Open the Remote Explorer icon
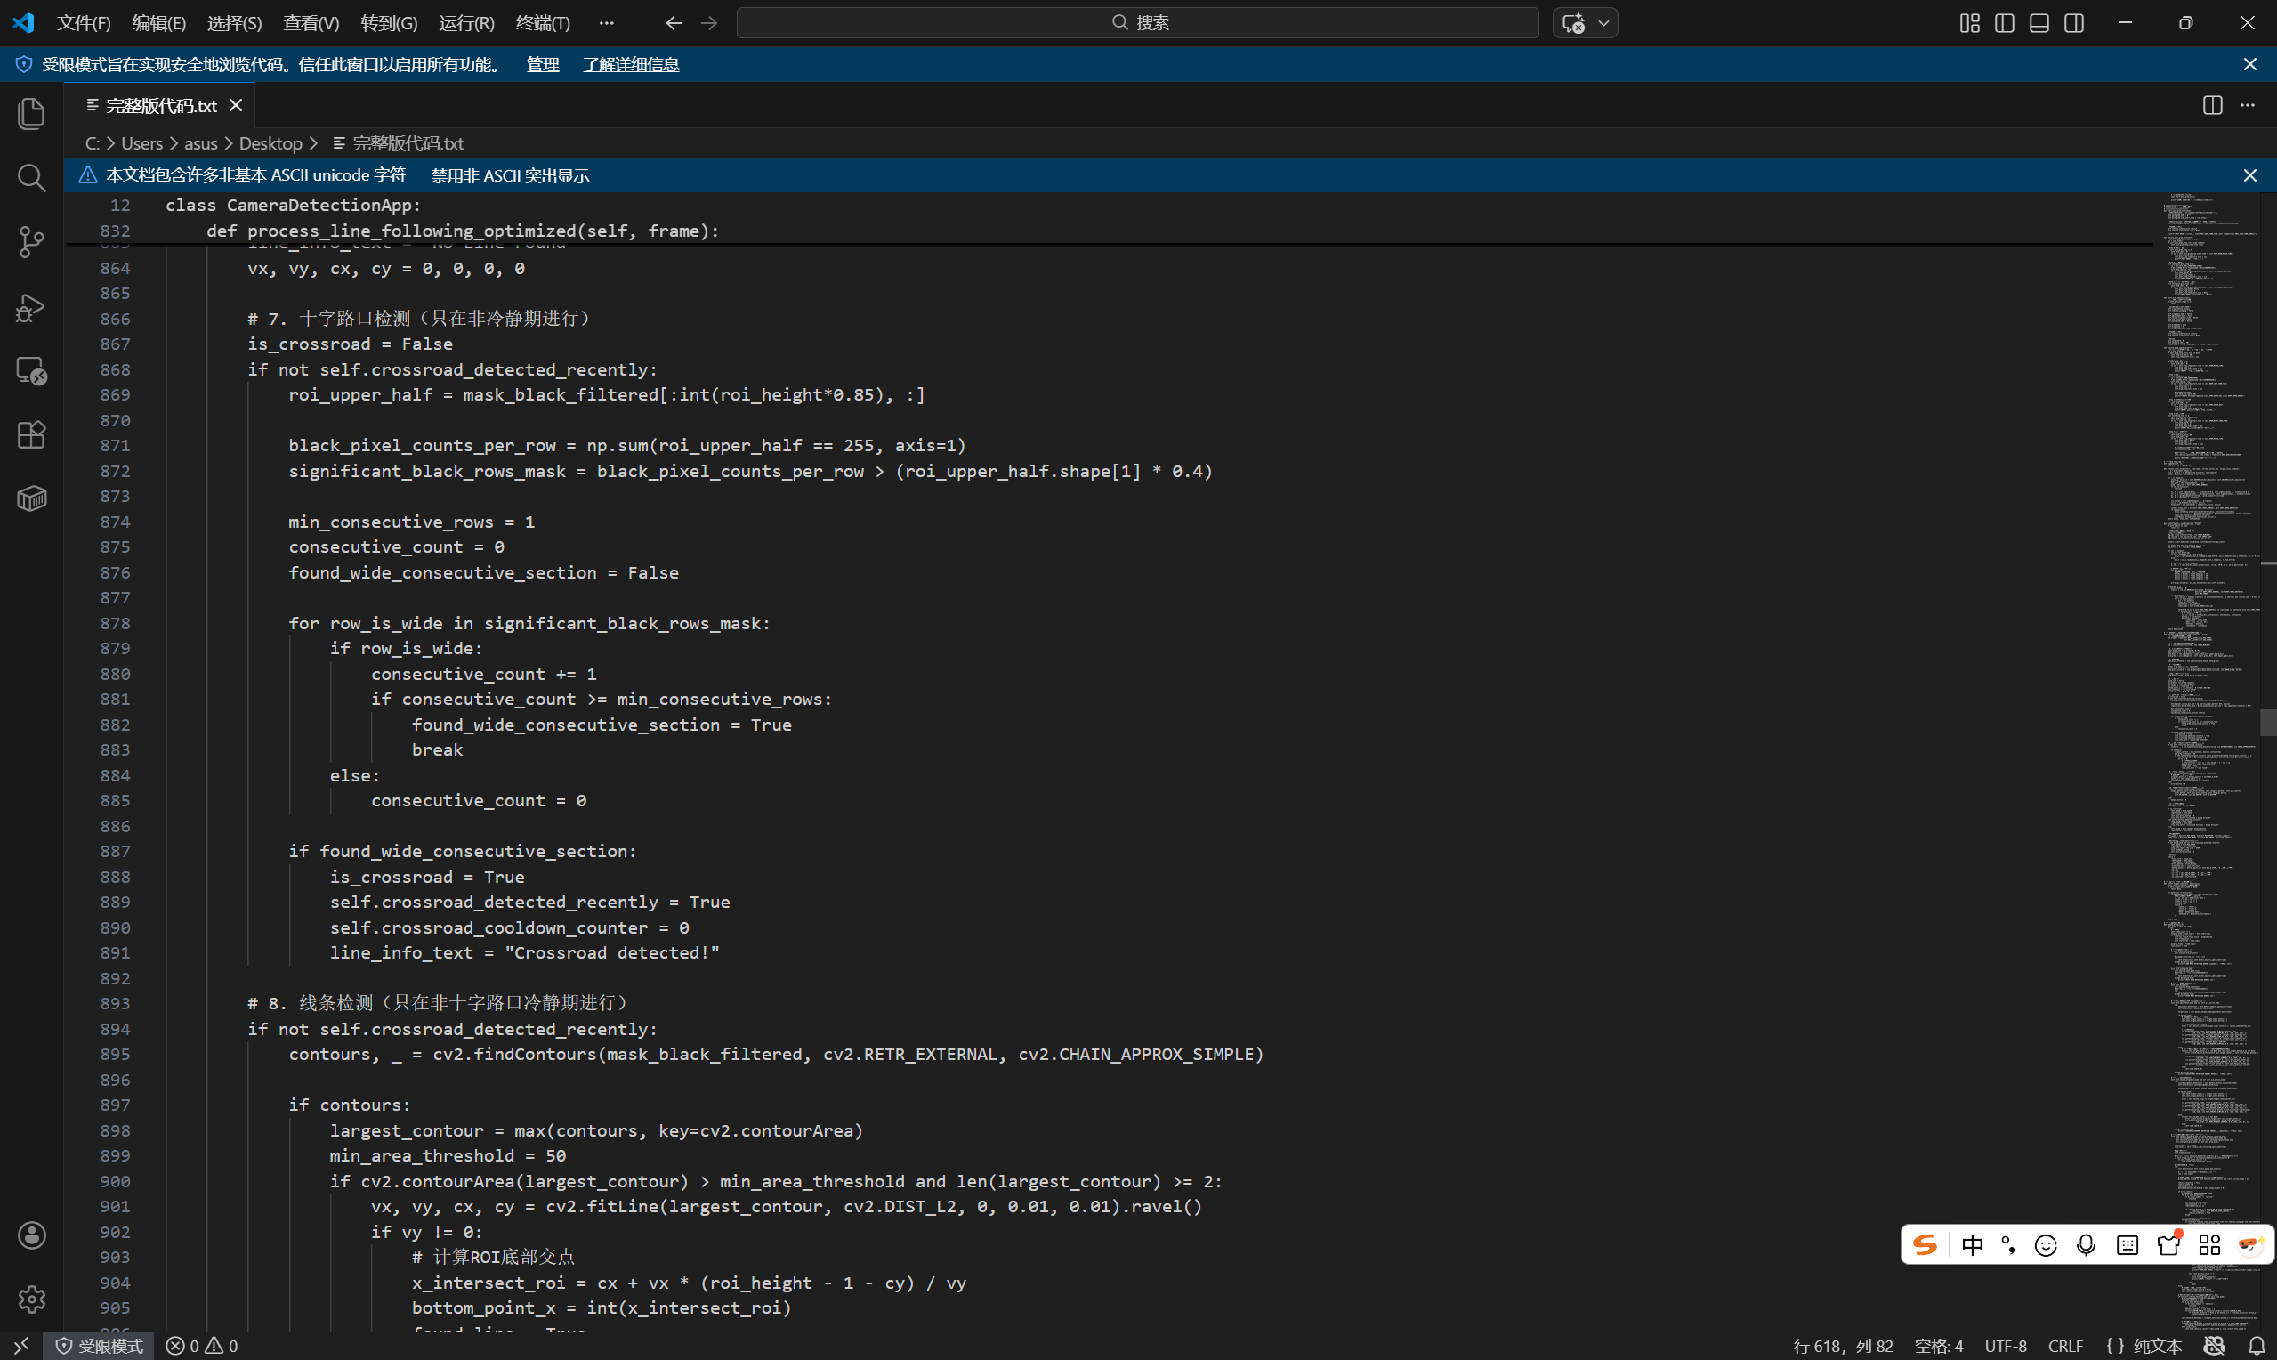The width and height of the screenshot is (2277, 1360). (31, 370)
